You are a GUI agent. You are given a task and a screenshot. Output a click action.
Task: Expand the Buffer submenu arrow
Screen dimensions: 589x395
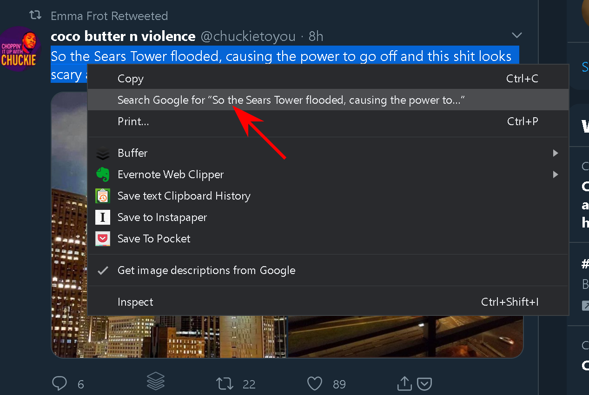[x=556, y=153]
